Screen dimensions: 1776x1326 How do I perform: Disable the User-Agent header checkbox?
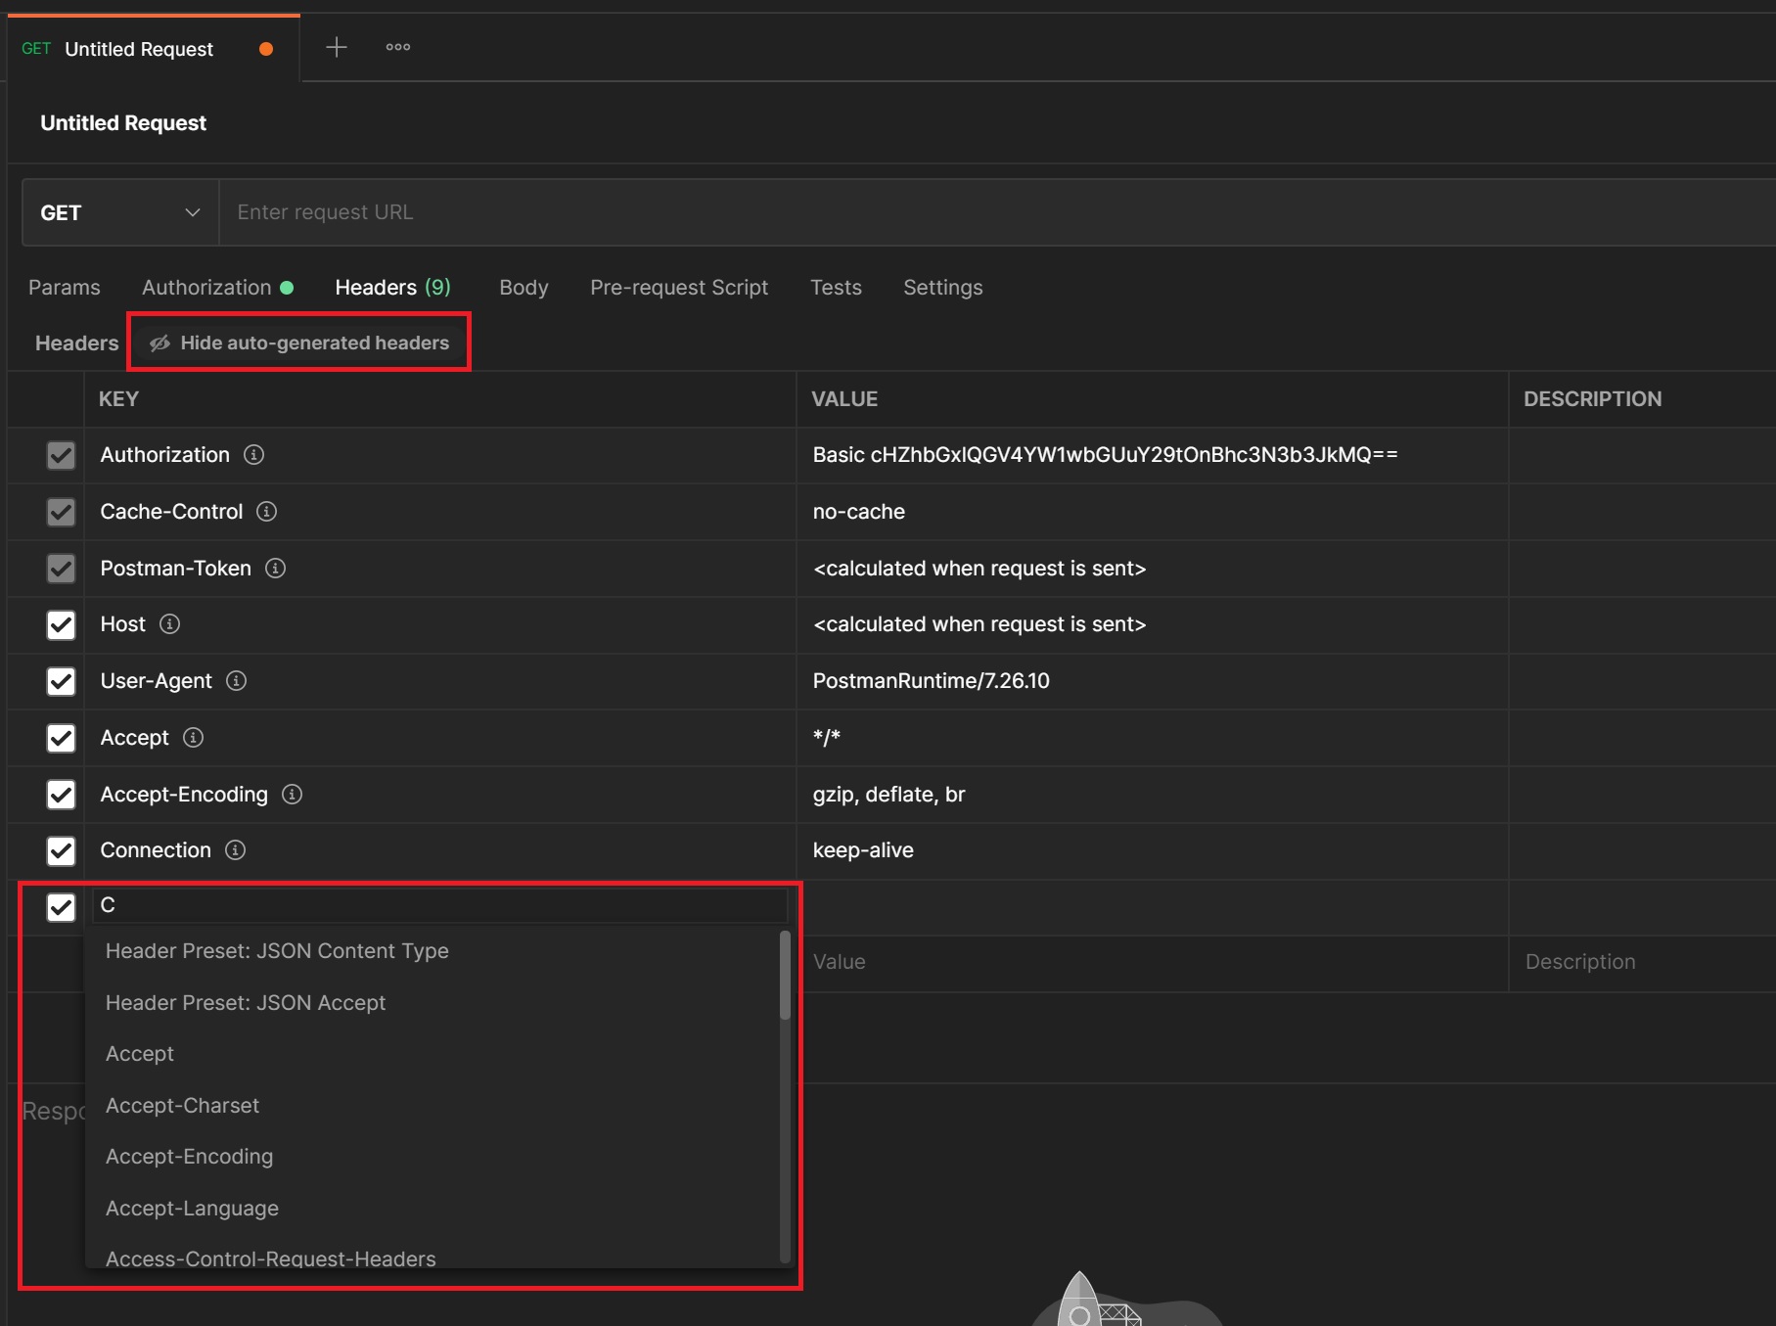tap(61, 682)
